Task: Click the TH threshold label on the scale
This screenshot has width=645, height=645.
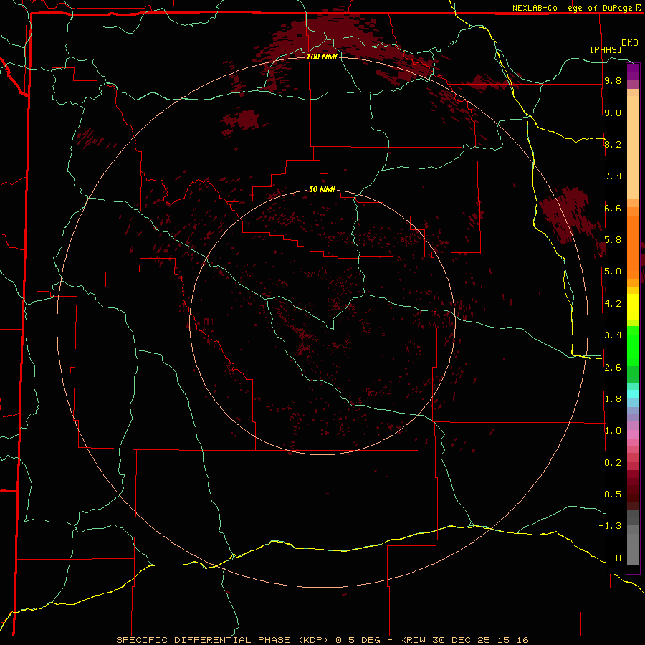Action: (616, 558)
